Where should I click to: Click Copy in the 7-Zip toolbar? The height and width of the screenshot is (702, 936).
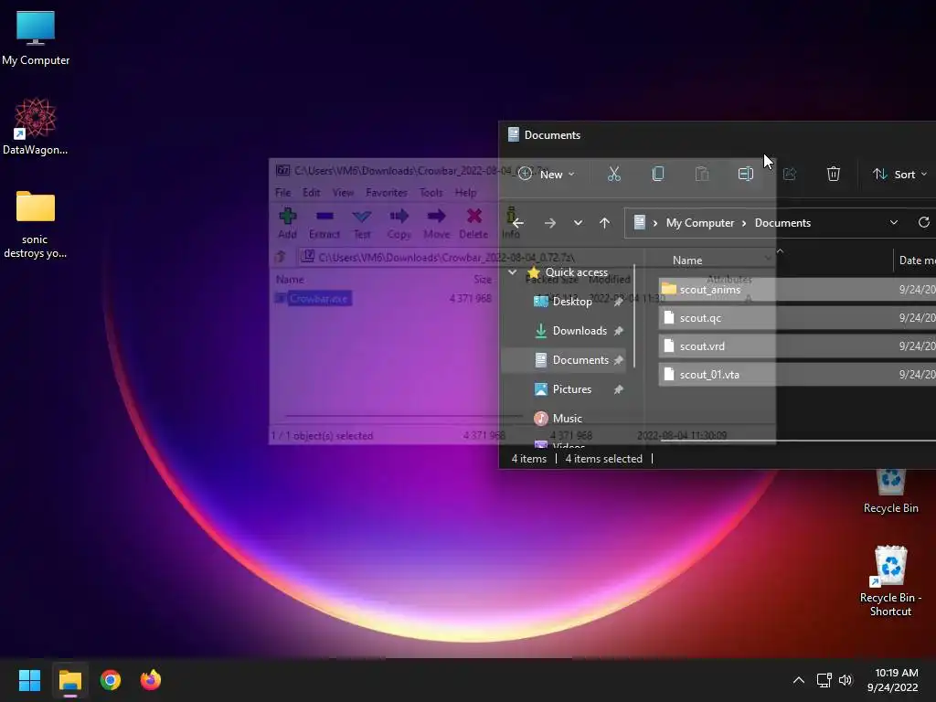click(x=399, y=223)
